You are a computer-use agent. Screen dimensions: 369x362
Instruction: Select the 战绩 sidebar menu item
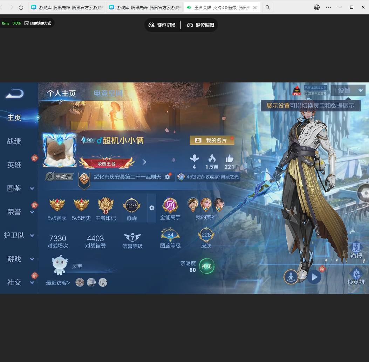[x=14, y=141]
